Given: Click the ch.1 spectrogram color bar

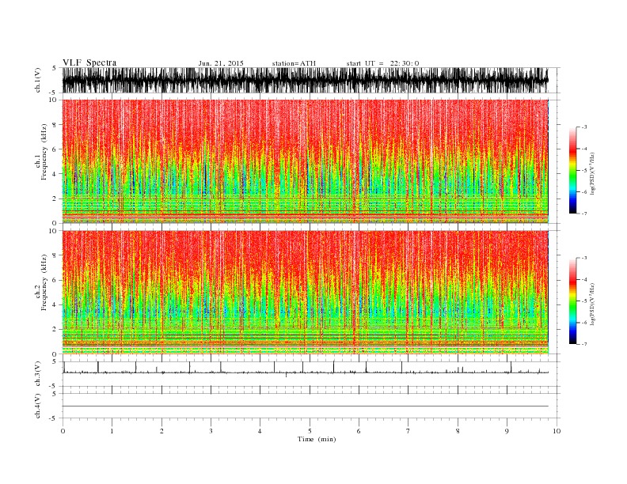Looking at the screenshot, I should click(573, 171).
